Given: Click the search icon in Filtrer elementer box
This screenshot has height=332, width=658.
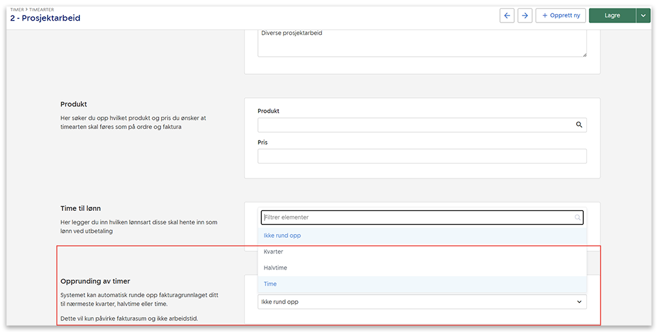Looking at the screenshot, I should click(577, 218).
